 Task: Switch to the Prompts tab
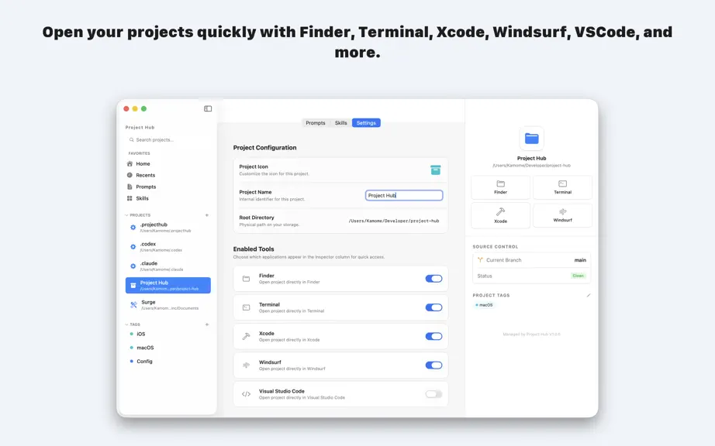point(316,123)
